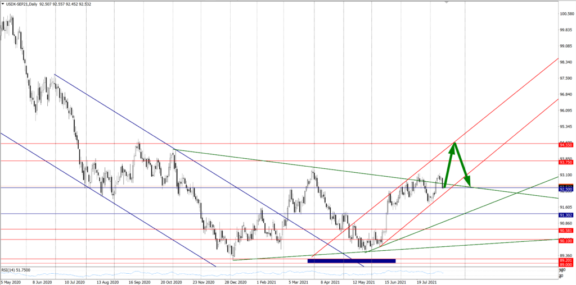Click the red 89.201 price level tag
The image size is (576, 285).
[565, 260]
